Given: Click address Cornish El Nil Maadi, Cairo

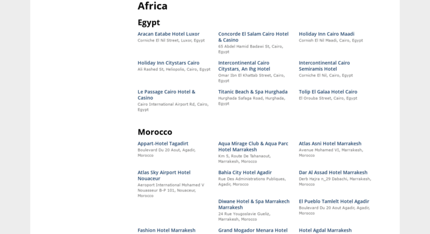Looking at the screenshot, I should [331, 40].
